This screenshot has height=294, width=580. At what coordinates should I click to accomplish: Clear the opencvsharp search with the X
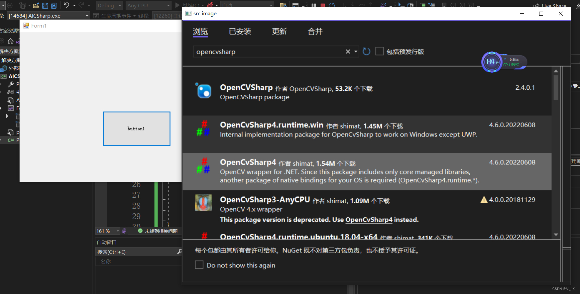tap(348, 51)
